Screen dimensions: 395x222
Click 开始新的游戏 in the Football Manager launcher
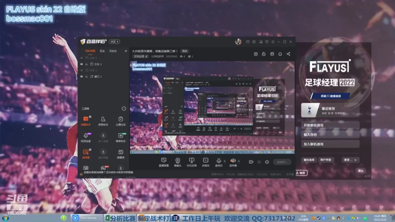pyautogui.click(x=330, y=125)
